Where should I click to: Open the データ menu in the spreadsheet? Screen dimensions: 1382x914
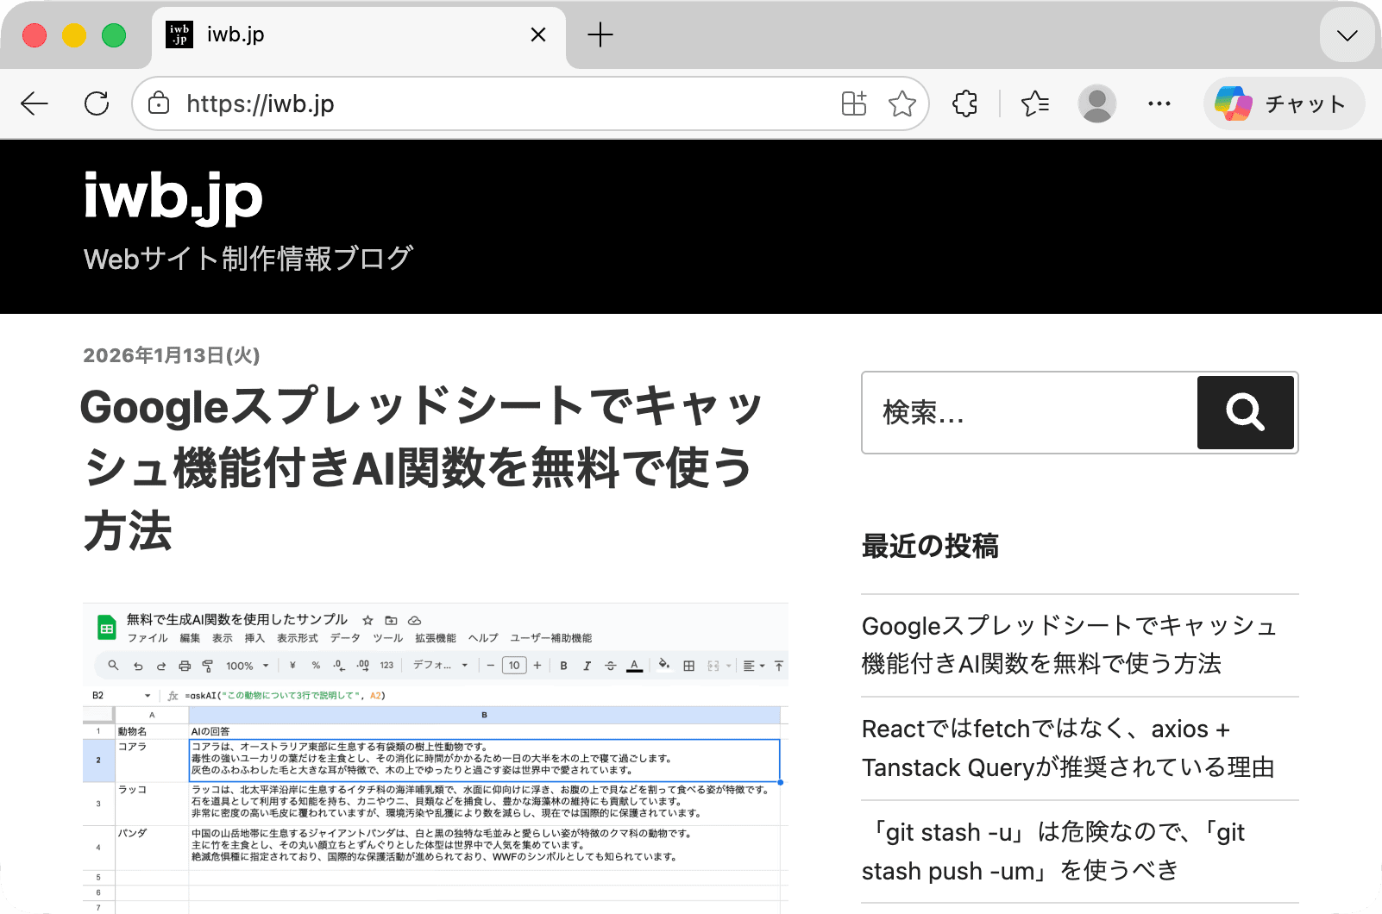pos(344,637)
